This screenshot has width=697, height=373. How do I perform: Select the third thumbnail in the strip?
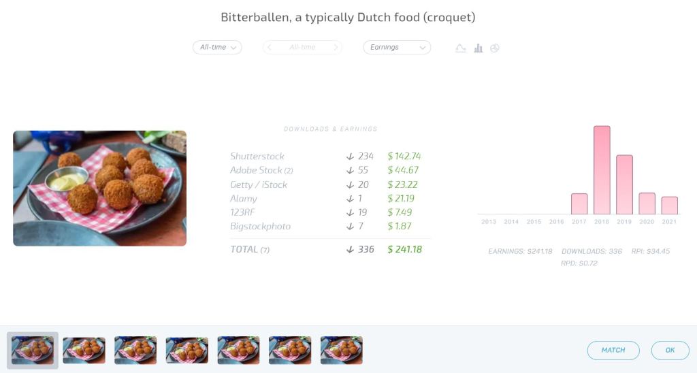tap(135, 350)
